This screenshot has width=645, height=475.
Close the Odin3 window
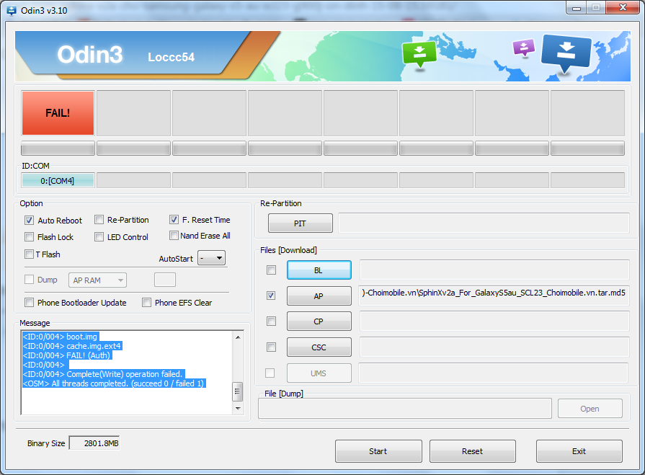coord(623,8)
